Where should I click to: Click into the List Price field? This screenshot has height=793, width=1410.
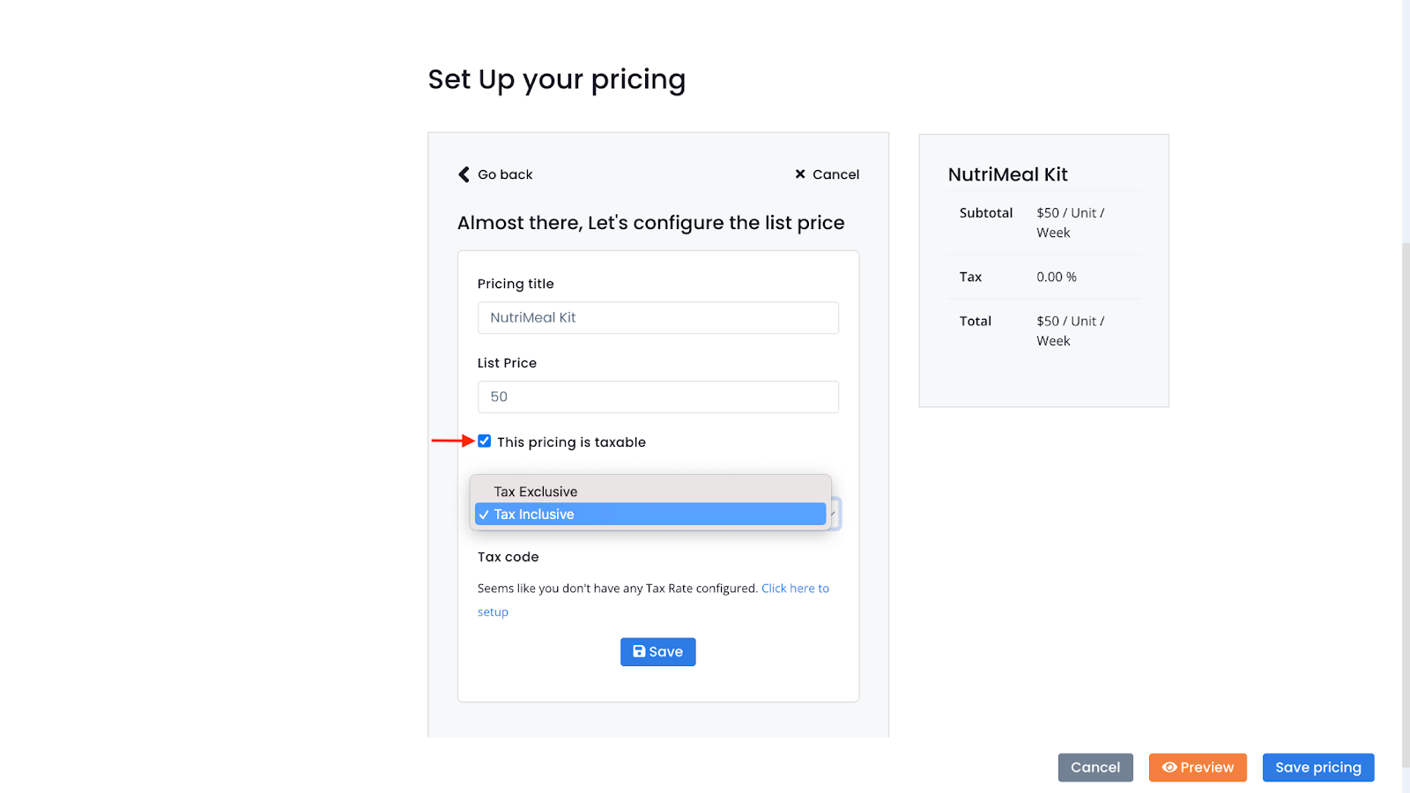658,397
